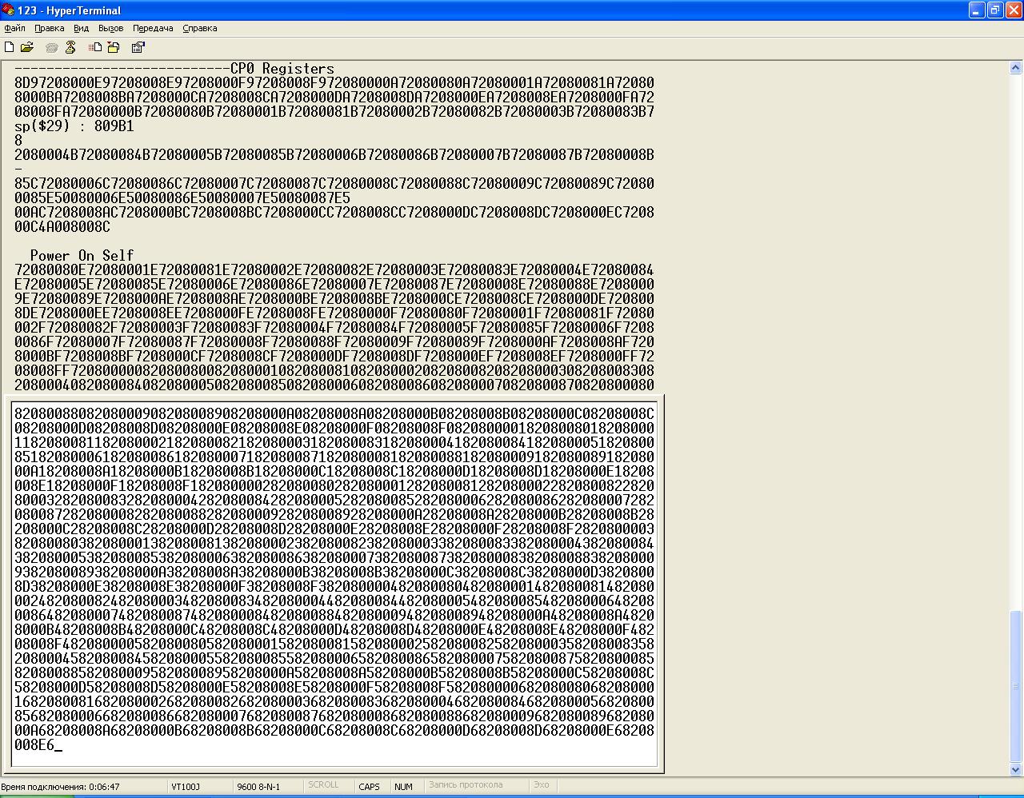Open the Файл menu
This screenshot has height=798, width=1024.
tap(14, 28)
